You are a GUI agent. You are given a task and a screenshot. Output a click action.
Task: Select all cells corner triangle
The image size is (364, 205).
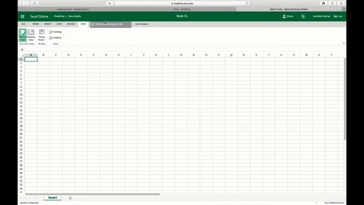coord(23,55)
